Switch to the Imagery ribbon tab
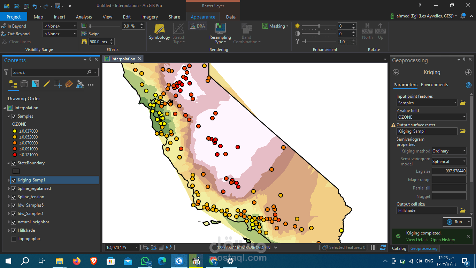This screenshot has height=268, width=476. [x=149, y=17]
